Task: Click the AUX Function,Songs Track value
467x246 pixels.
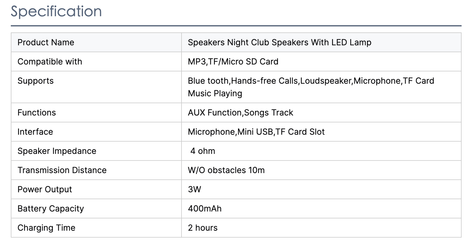Action: point(240,112)
